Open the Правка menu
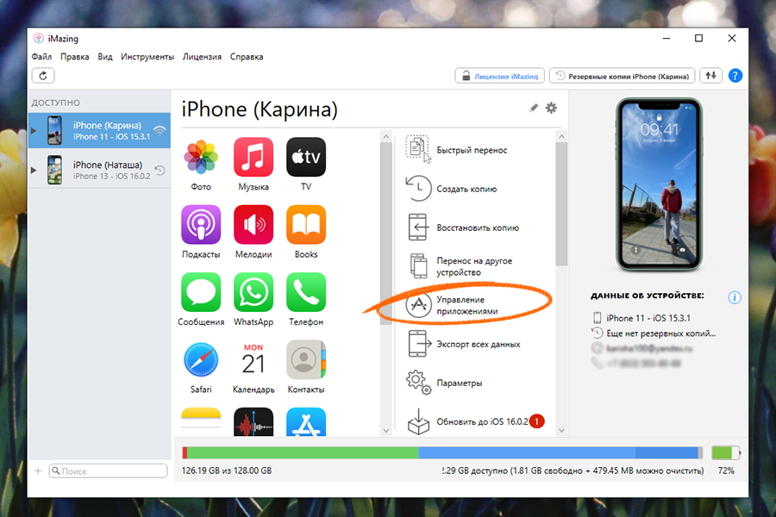Viewport: 776px width, 517px height. pos(75,56)
